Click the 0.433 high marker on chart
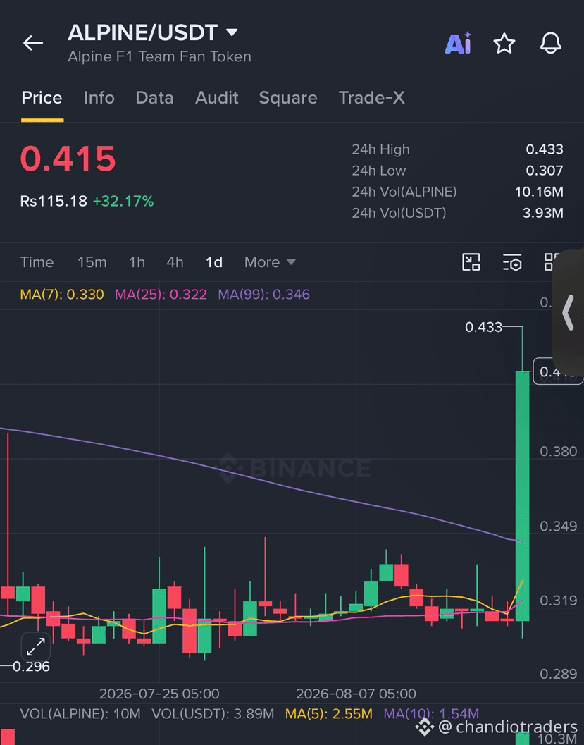Viewport: 584px width, 745px height. pos(483,327)
